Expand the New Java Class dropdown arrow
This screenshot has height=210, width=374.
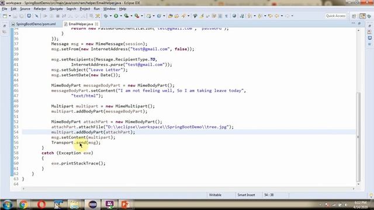[164, 16]
